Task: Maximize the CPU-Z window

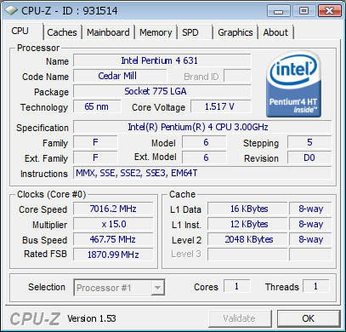Action: click(x=304, y=11)
